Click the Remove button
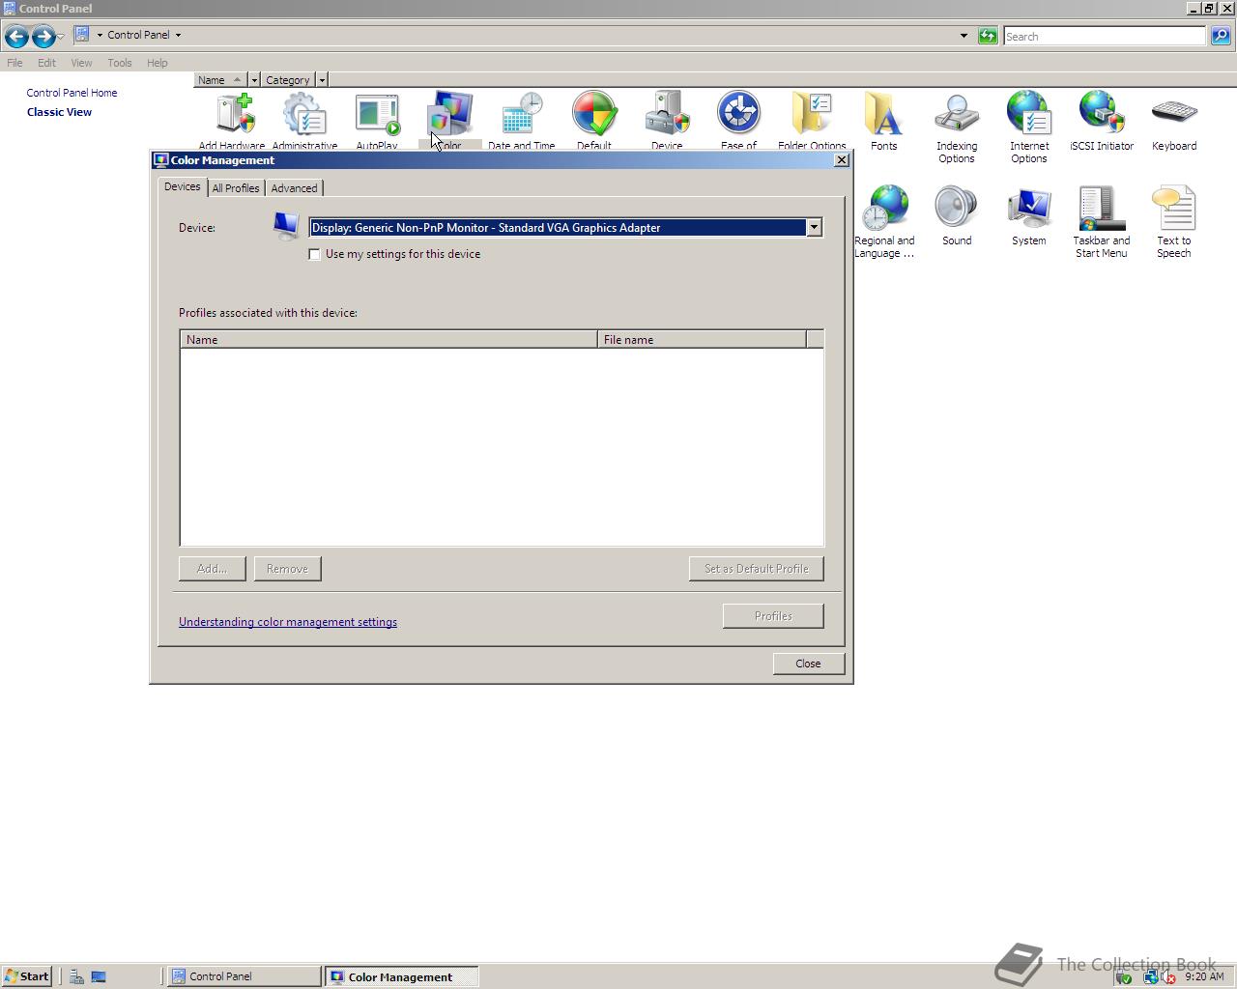Viewport: 1237px width, 989px height. click(287, 569)
